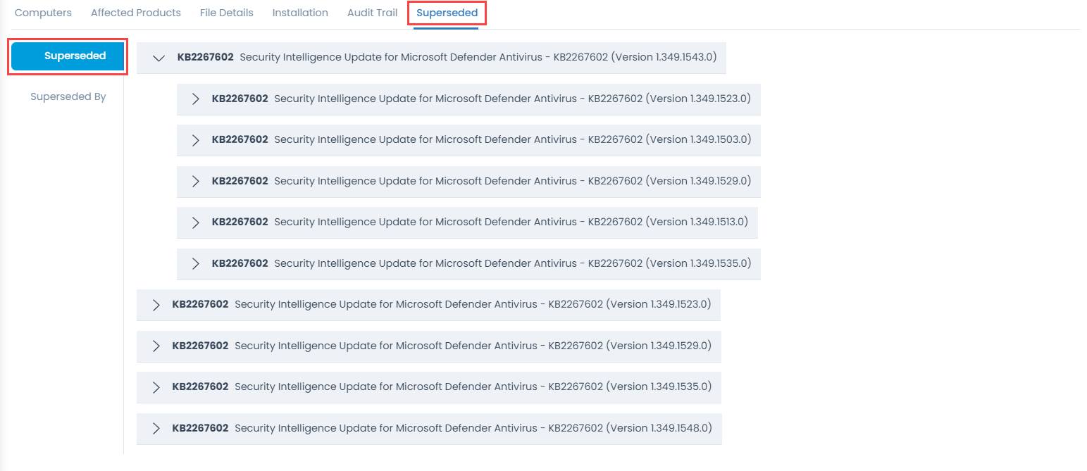Click the Superseded tab in the tab bar
This screenshot has width=1087, height=471.
447,13
